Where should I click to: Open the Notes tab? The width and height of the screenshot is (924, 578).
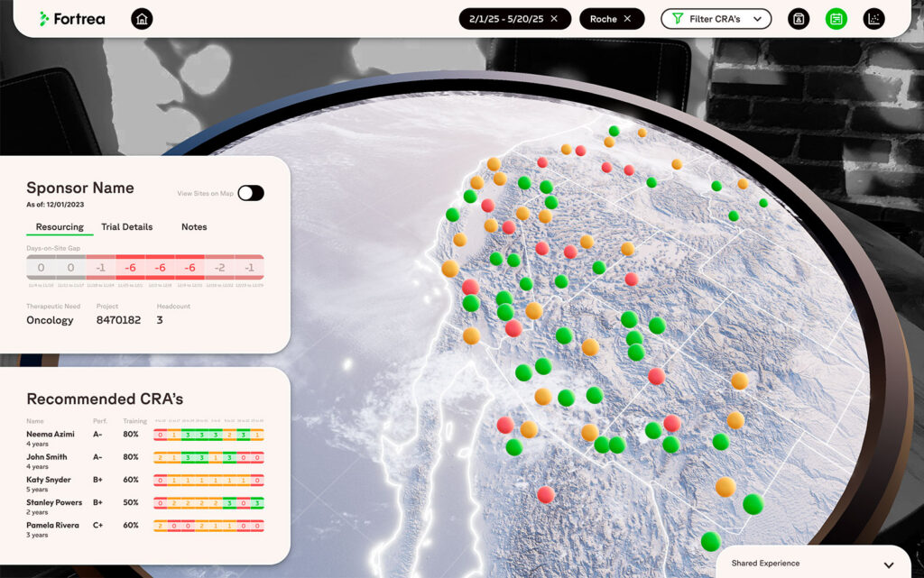[194, 227]
